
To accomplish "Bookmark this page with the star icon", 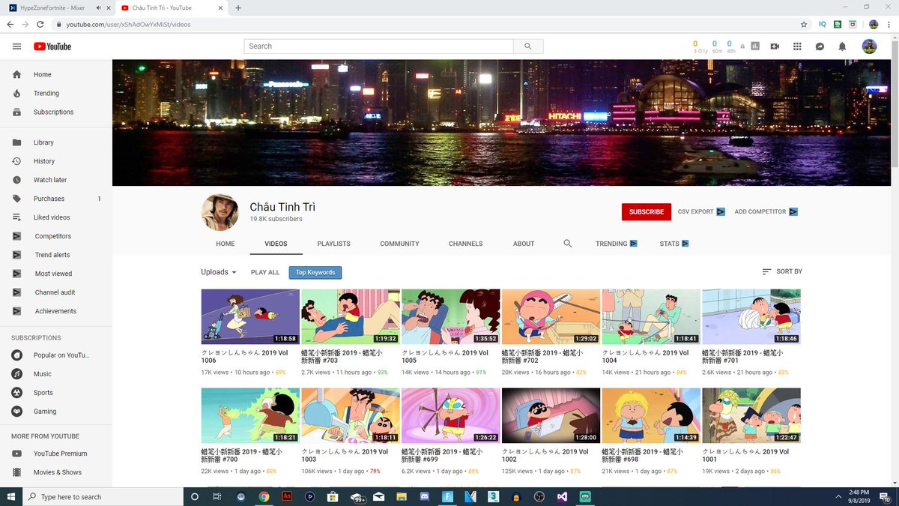I will 804,24.
